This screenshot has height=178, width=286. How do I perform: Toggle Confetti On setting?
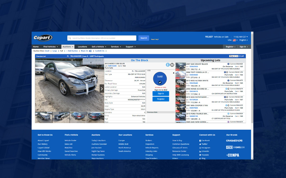(100, 51)
